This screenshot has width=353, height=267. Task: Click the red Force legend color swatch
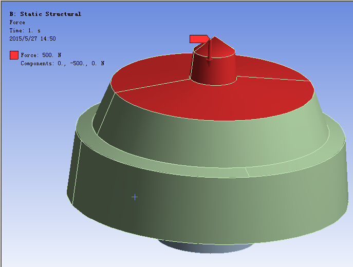[x=14, y=55]
